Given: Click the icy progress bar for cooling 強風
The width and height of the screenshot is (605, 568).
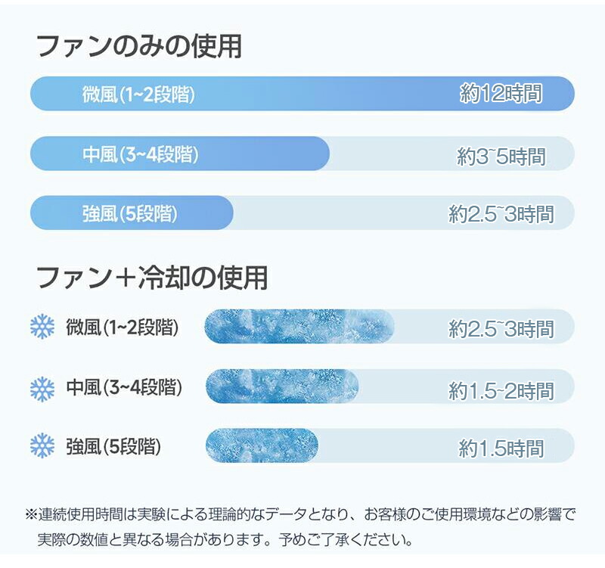Looking at the screenshot, I should [262, 445].
